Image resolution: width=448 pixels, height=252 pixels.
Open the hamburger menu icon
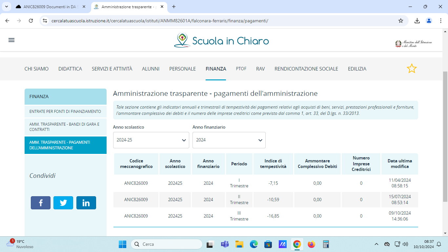coord(11,40)
